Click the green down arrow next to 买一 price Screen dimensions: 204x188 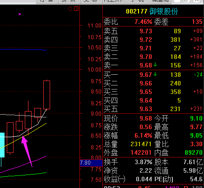[155, 74]
